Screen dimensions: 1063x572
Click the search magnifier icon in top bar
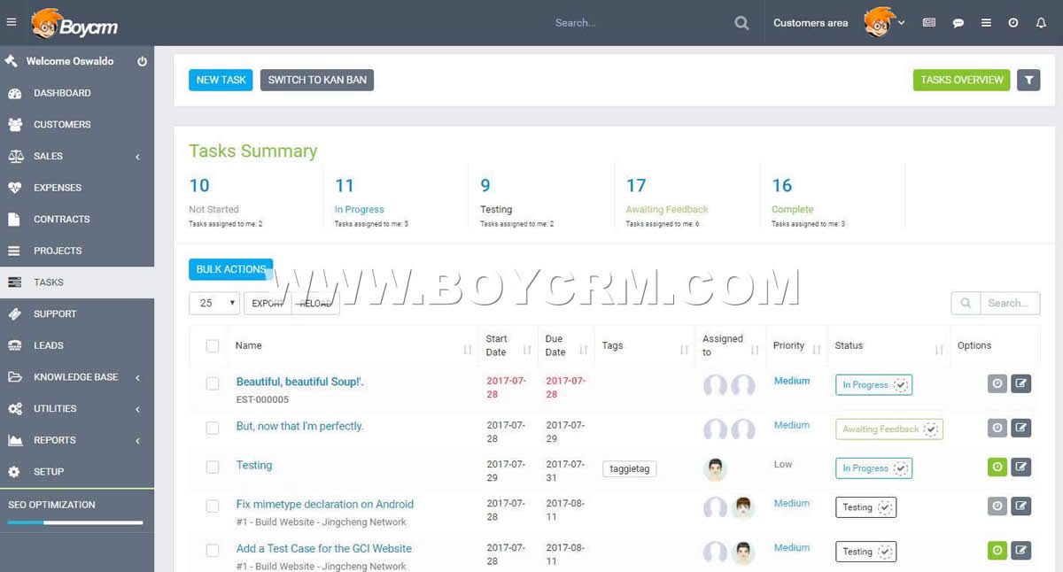click(x=741, y=23)
